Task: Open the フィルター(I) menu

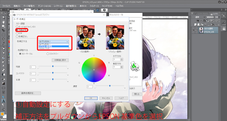Action: coord(94,6)
